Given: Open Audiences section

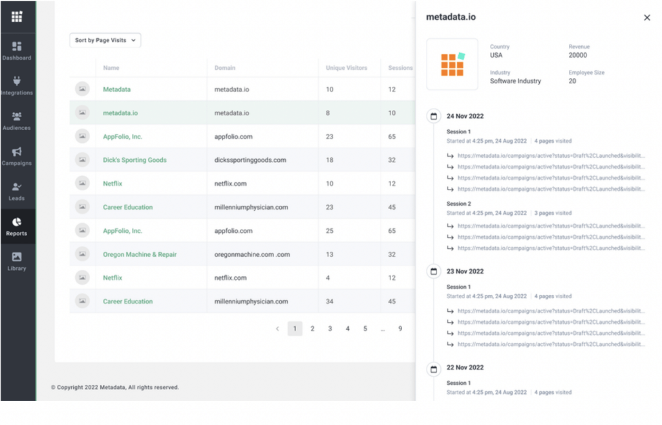Looking at the screenshot, I should coord(17,121).
